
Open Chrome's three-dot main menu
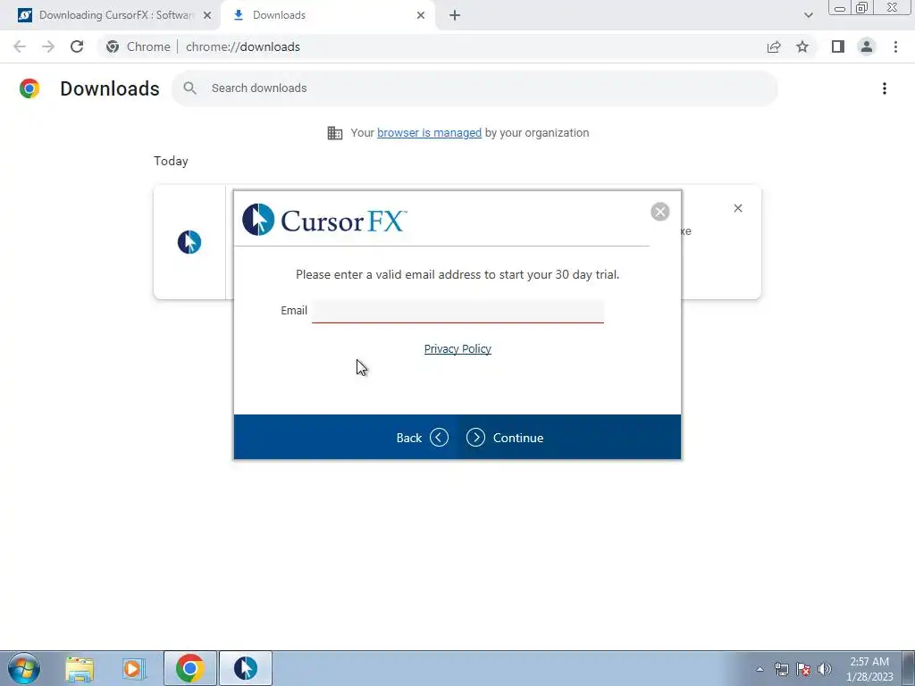tap(895, 46)
